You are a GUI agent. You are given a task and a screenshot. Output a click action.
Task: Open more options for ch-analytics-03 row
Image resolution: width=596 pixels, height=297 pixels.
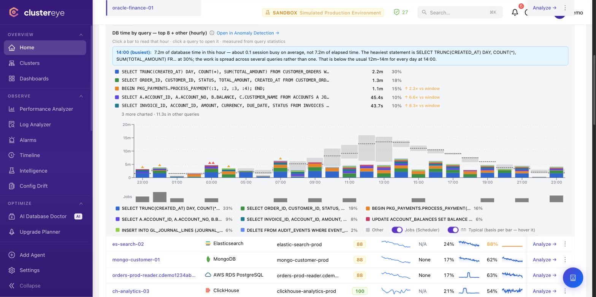[565, 291]
